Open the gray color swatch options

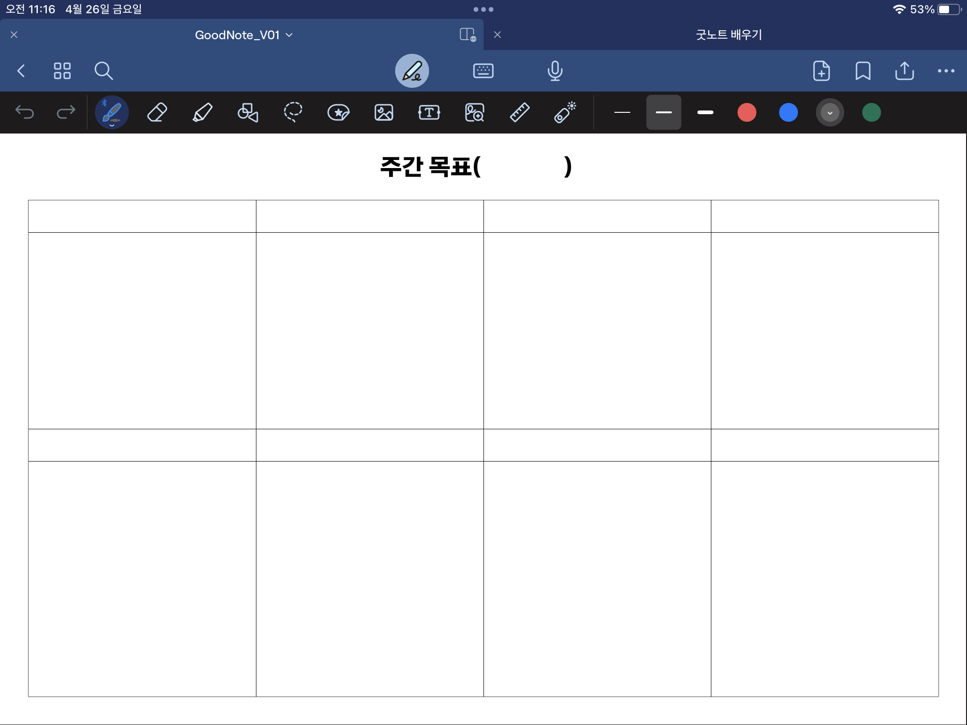click(830, 112)
